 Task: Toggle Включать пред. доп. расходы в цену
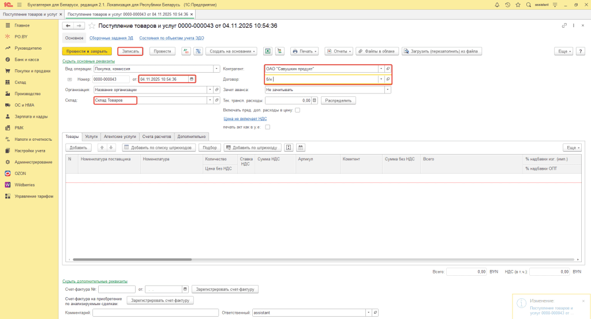click(x=297, y=110)
